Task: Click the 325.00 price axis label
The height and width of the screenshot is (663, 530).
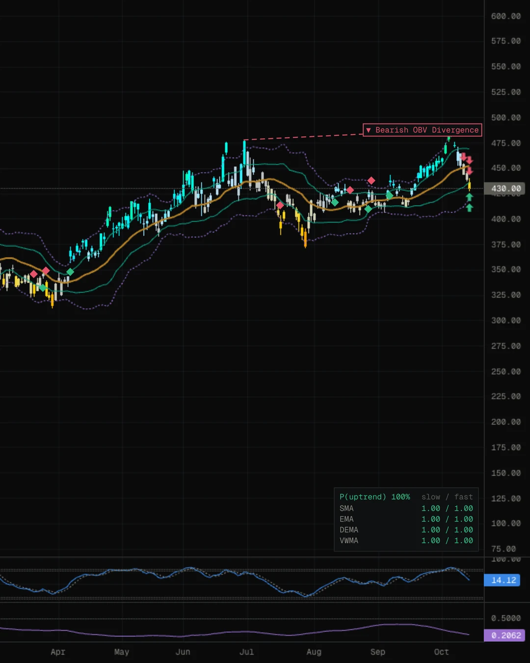Action: [x=506, y=295]
